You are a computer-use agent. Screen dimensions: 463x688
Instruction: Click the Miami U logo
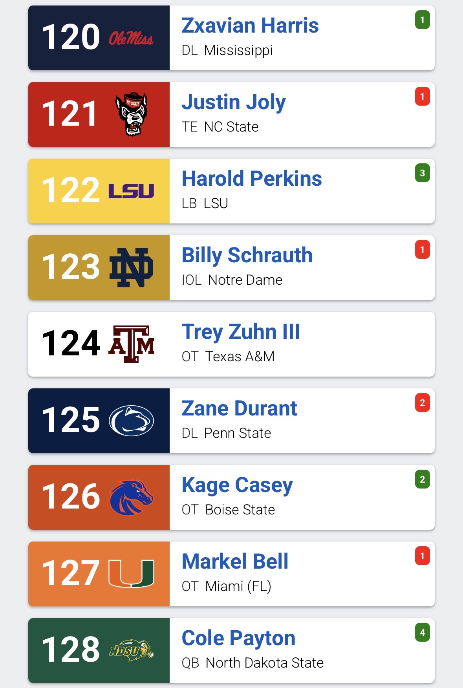(131, 574)
